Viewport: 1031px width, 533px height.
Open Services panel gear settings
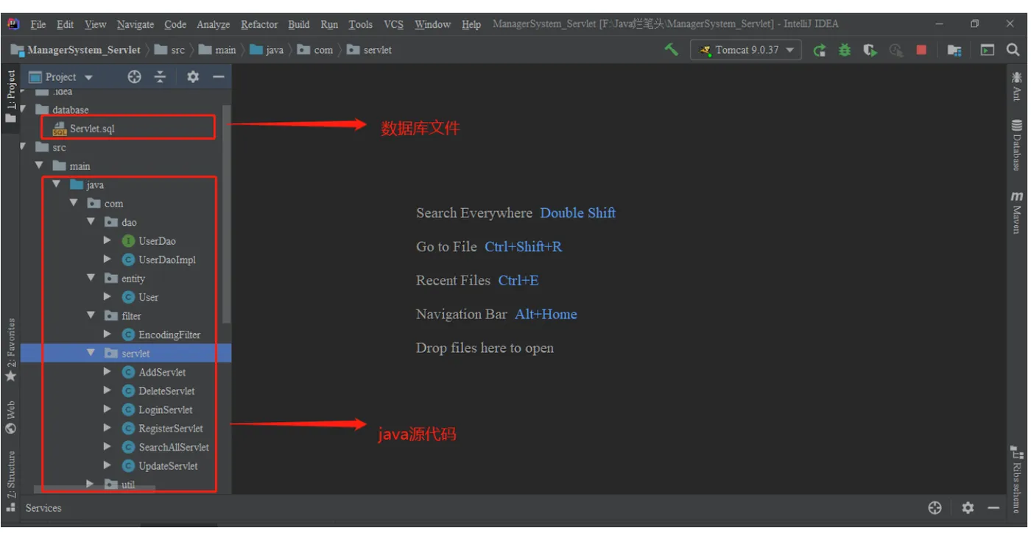coord(968,508)
